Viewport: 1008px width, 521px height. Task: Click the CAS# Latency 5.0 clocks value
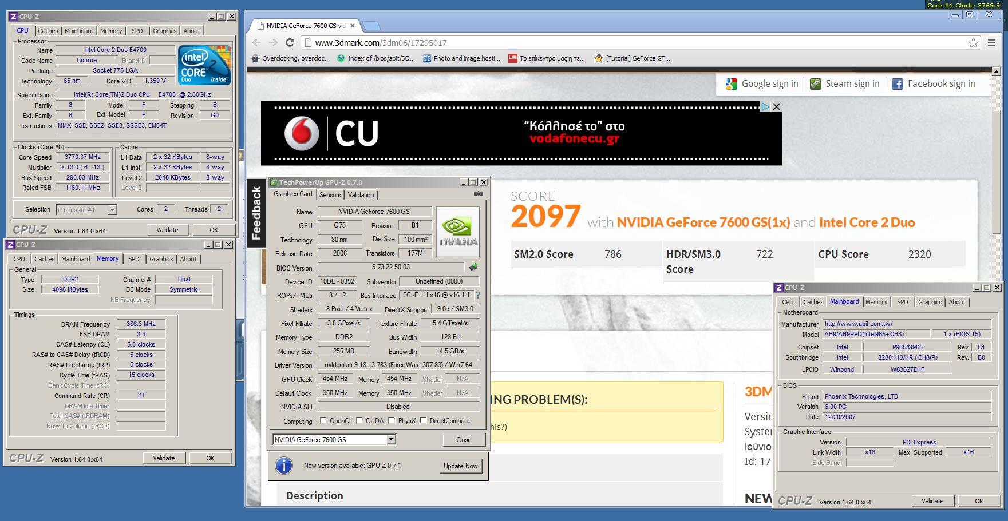(141, 344)
